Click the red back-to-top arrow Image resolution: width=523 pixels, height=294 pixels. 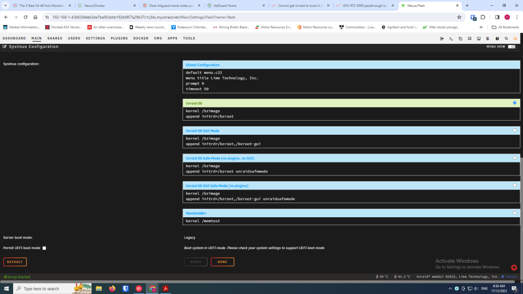point(514,268)
